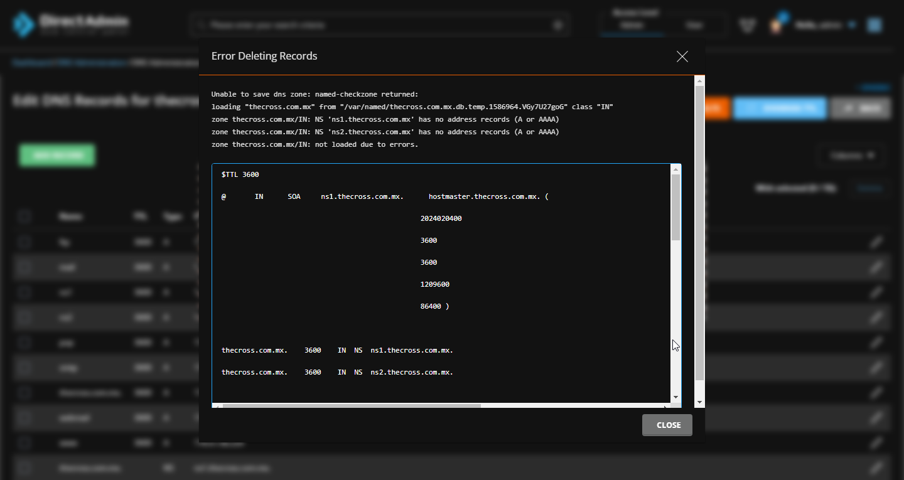Click the error line mentioning /var/named temp file
Screen dimensions: 904x480
pyautogui.click(x=412, y=107)
